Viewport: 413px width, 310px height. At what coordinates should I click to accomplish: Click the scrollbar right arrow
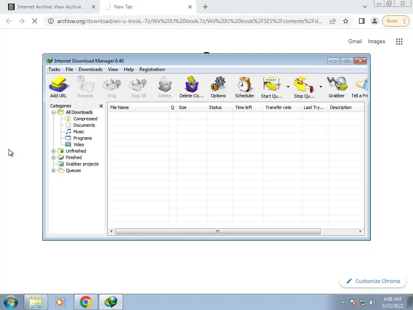(360, 231)
